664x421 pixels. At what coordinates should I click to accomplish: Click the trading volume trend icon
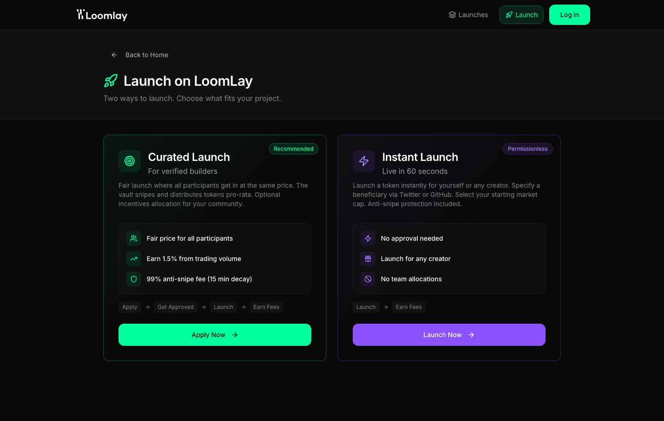click(134, 259)
